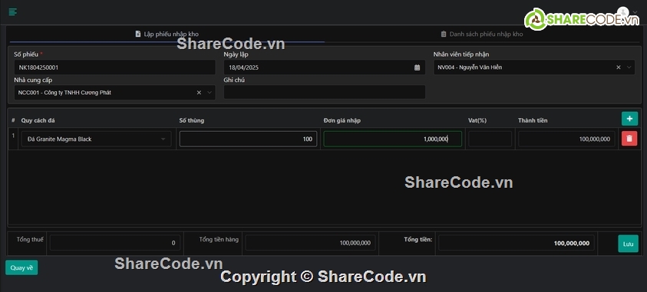Clear the Nhân viên tiếp nhận selection

tap(618, 67)
